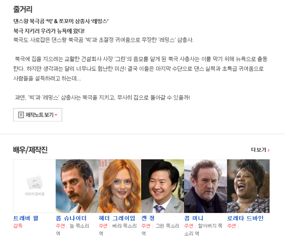Screen dimensions: 285x241
Task: Click the 트레버 월 name link
Action: (26, 218)
